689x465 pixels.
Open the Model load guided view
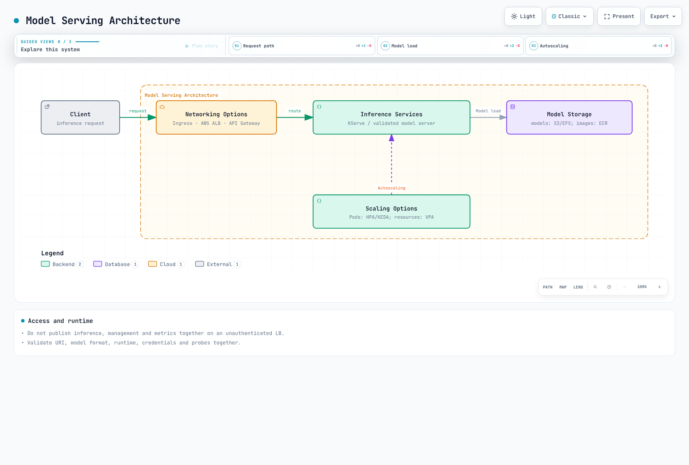tap(450, 46)
